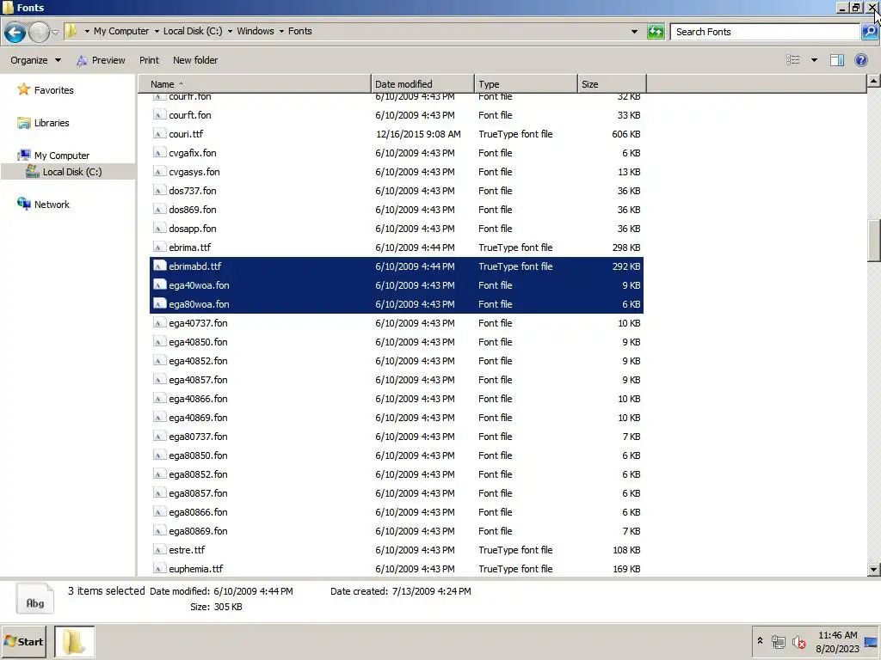881x660 pixels.
Task: Open recent pages dropdown beside Forward button
Action: point(56,33)
